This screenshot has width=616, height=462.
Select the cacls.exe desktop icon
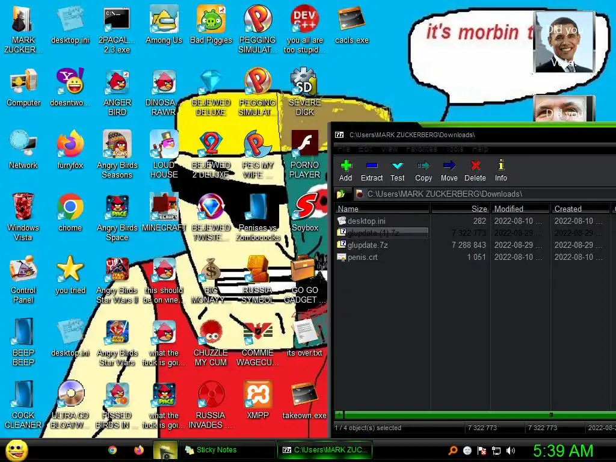click(x=351, y=25)
